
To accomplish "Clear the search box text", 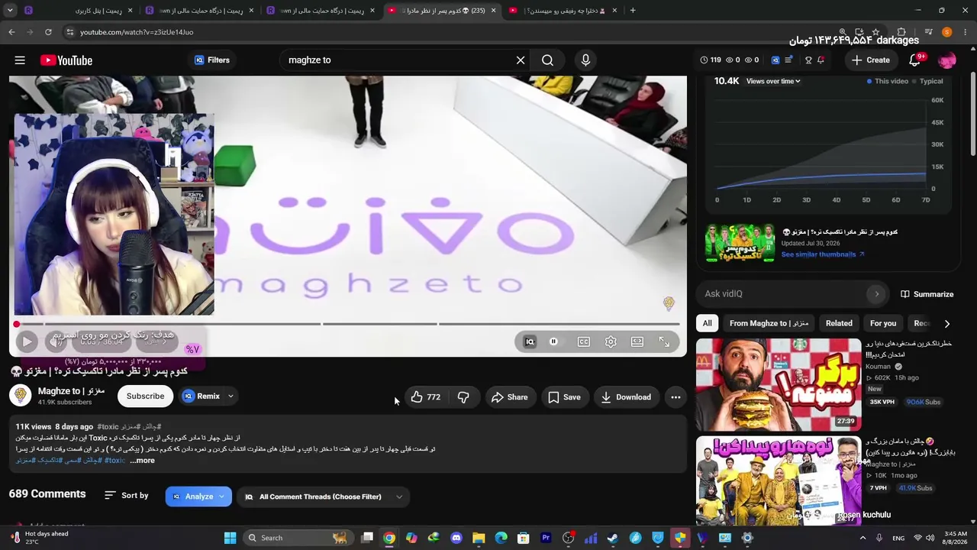I will tap(521, 60).
